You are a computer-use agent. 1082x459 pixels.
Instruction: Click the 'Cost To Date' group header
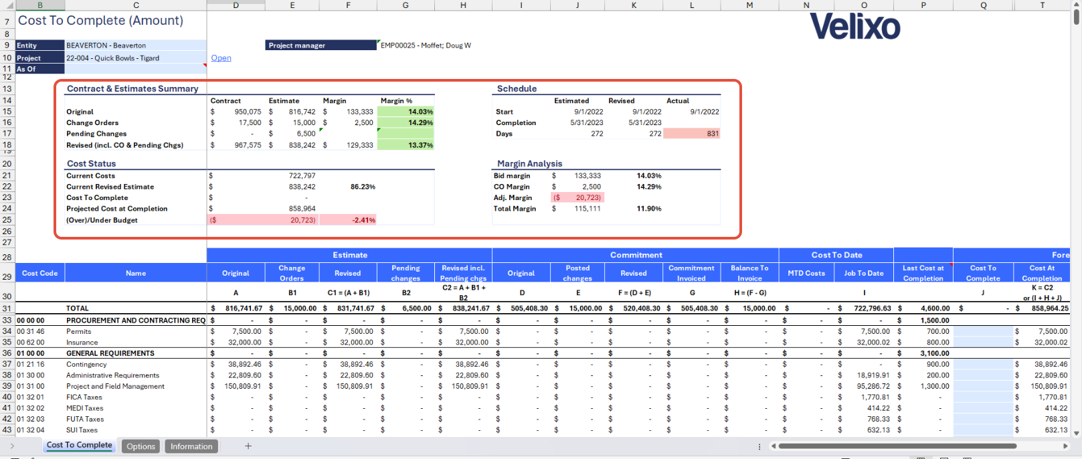coord(836,255)
